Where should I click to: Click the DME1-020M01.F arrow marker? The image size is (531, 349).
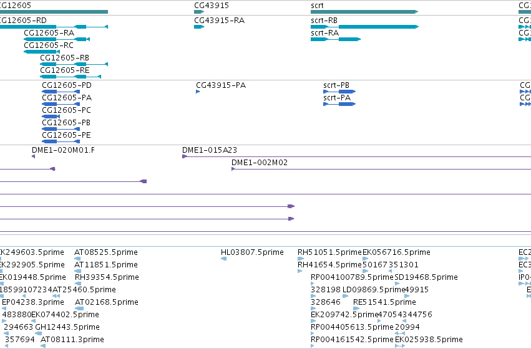pos(33,156)
